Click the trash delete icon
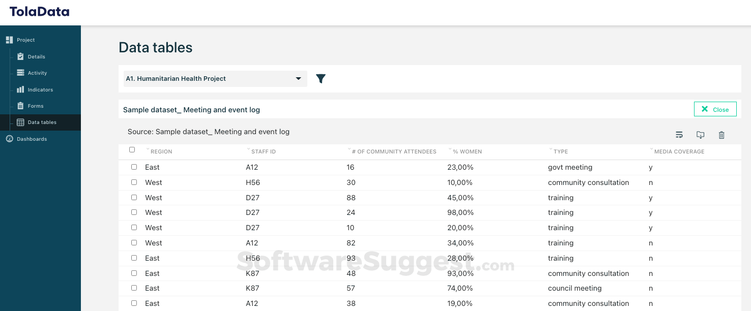 [721, 135]
